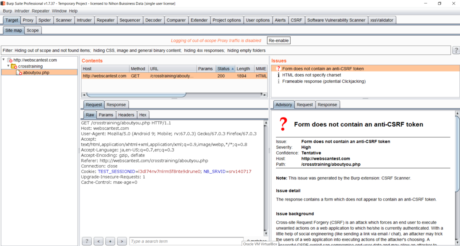Select aboutyou.php in the site tree
The image size is (460, 246).
tap(36, 72)
